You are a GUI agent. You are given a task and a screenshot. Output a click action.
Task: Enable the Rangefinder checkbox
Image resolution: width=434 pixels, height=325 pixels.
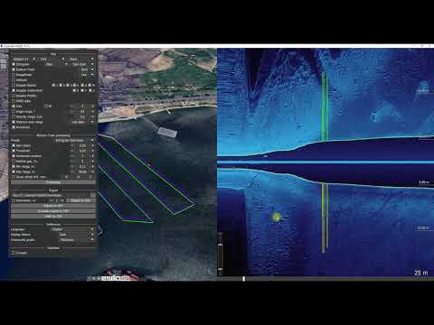pos(14,75)
